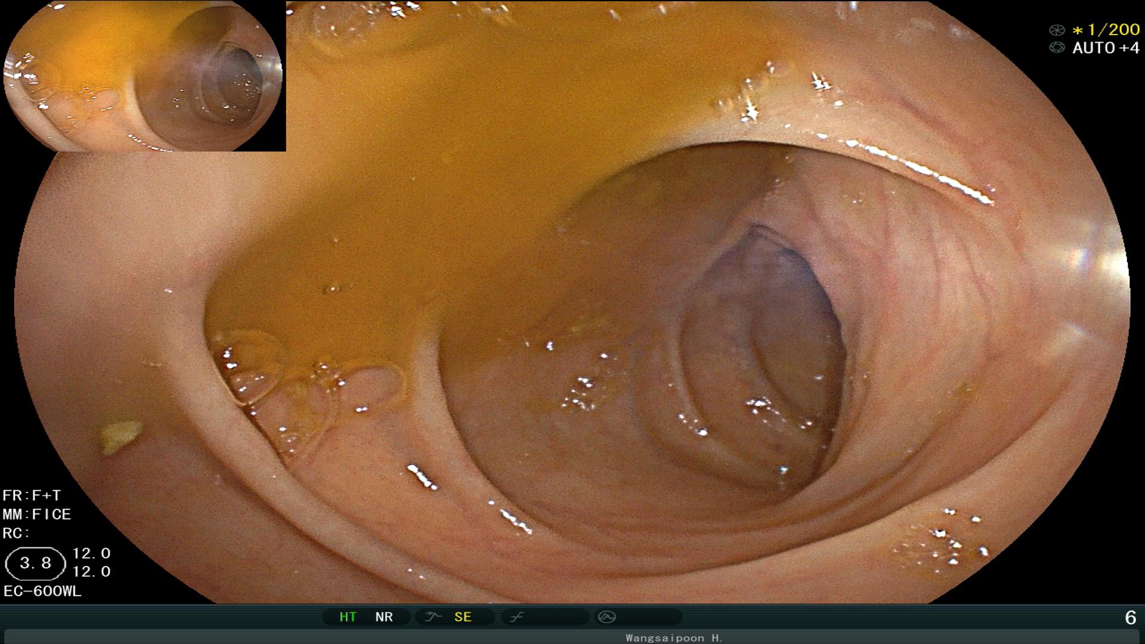
Task: Click the iris aperture icon beside AUTO +4
Action: [x=1057, y=48]
